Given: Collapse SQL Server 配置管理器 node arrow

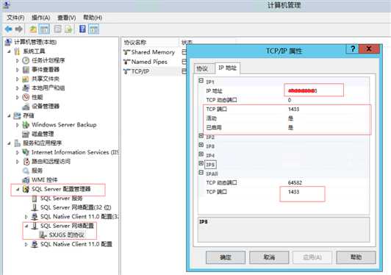Looking at the screenshot, I should point(18,190).
